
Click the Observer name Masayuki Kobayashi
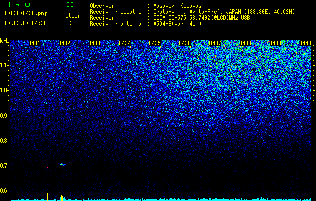point(180,6)
